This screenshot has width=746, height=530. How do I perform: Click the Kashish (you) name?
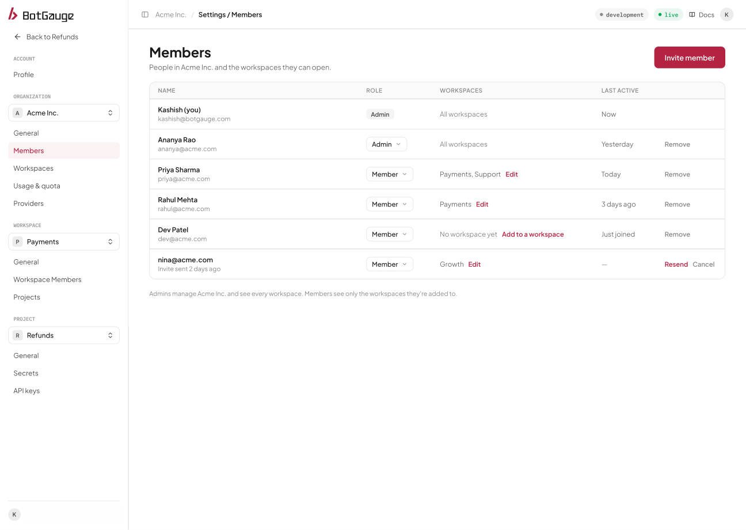pyautogui.click(x=180, y=110)
